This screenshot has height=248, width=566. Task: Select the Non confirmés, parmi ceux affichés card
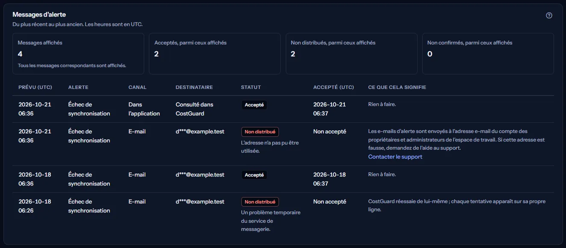click(x=488, y=54)
